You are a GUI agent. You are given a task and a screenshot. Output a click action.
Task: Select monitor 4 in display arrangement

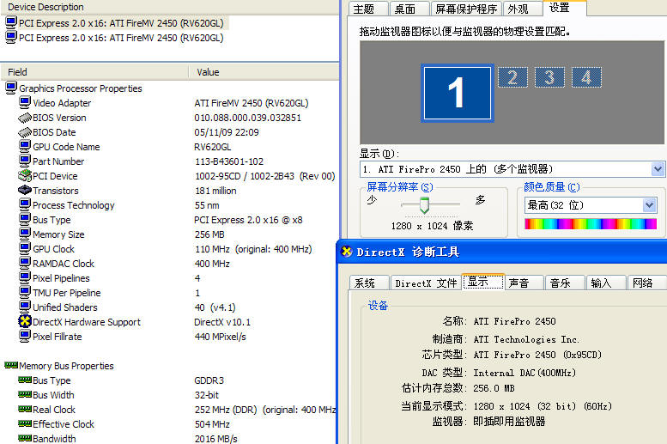(586, 77)
